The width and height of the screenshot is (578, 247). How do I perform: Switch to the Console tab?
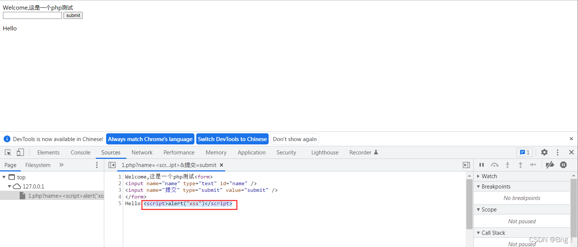click(x=81, y=152)
